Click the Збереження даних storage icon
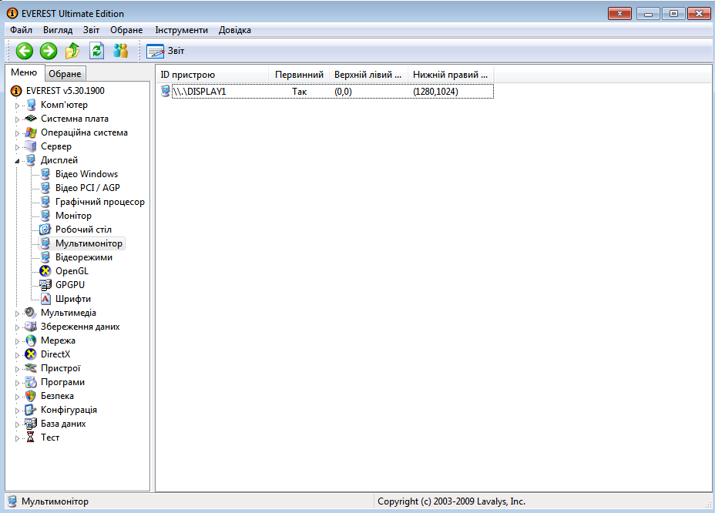 (31, 327)
